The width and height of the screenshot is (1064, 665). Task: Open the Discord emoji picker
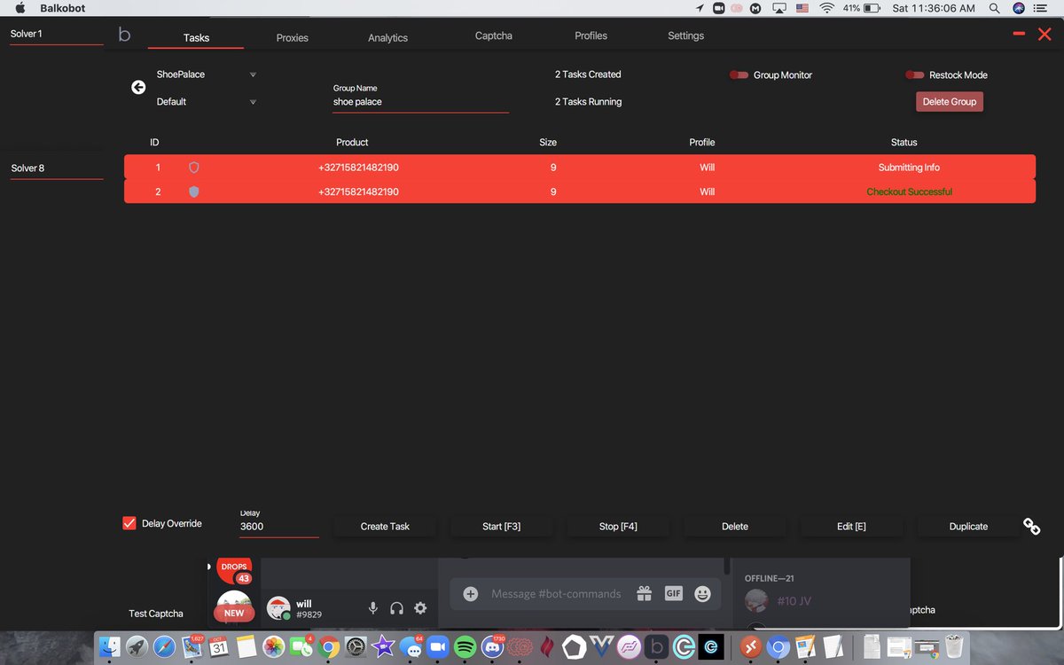coord(703,594)
